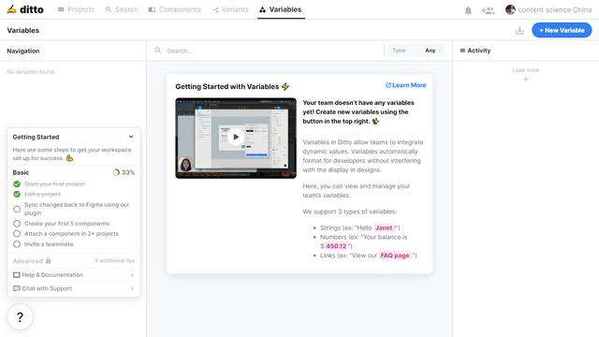This screenshot has height=337, width=599.
Task: Click the Advanced lock icon
Action: [x=48, y=261]
